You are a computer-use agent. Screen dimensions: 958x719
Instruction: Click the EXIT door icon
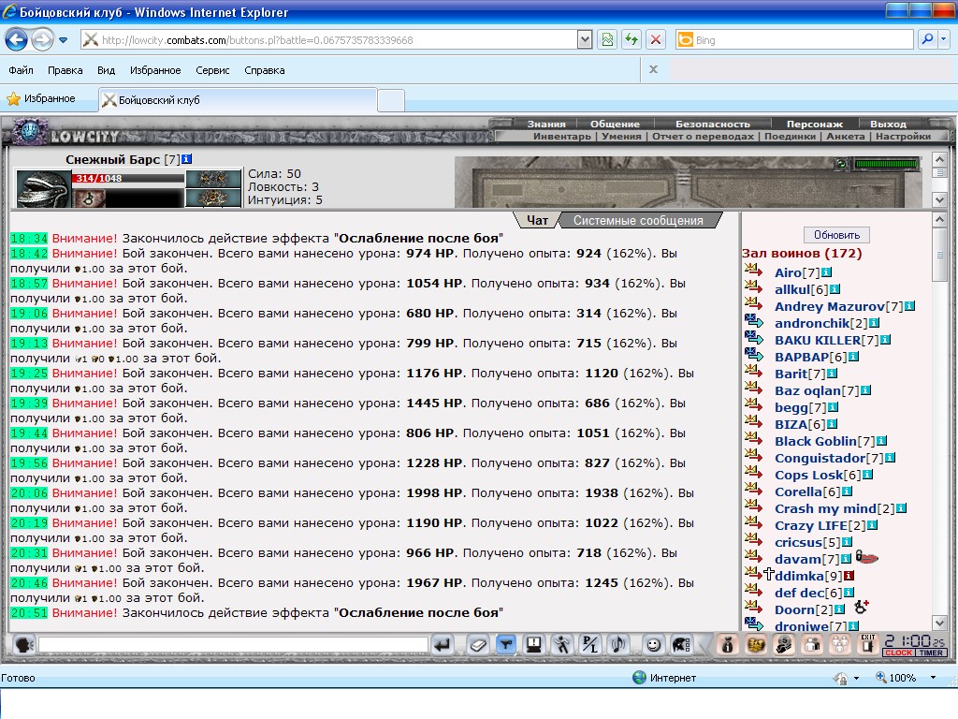coord(868,645)
